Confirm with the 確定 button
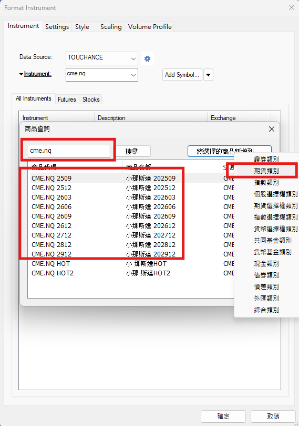 point(223,416)
